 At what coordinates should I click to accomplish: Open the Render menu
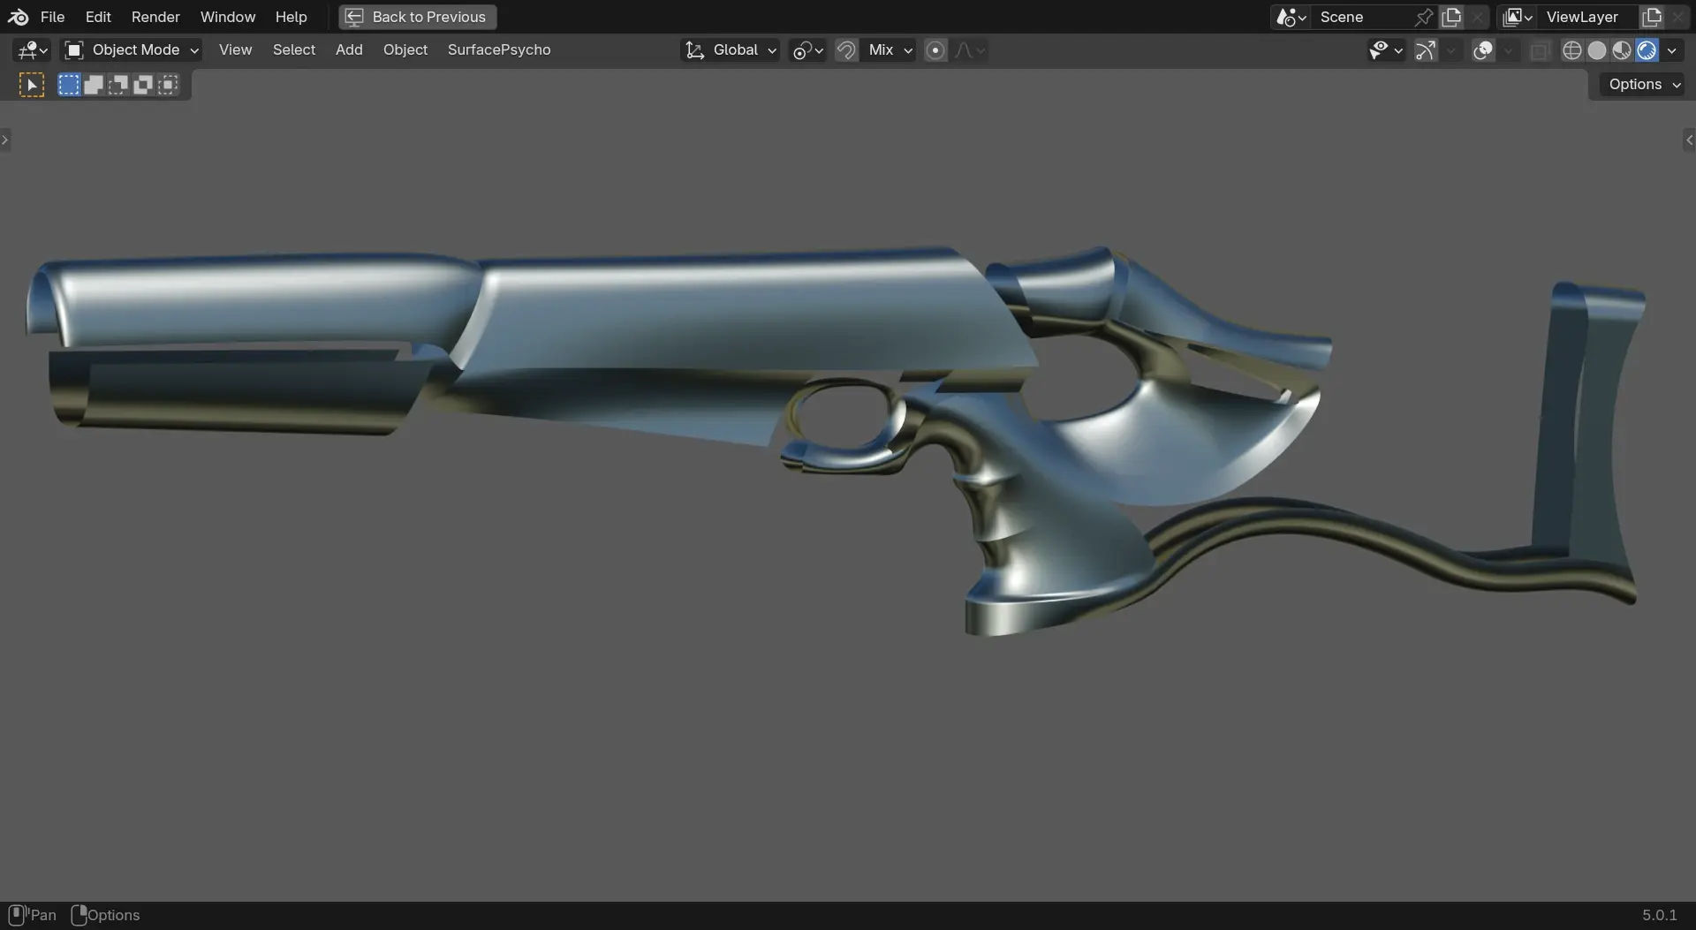(155, 17)
